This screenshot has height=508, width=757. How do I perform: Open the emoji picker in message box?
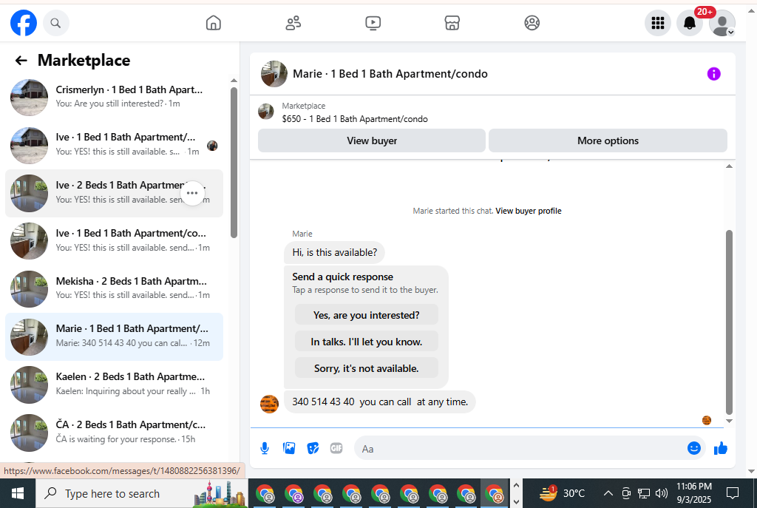(693, 449)
